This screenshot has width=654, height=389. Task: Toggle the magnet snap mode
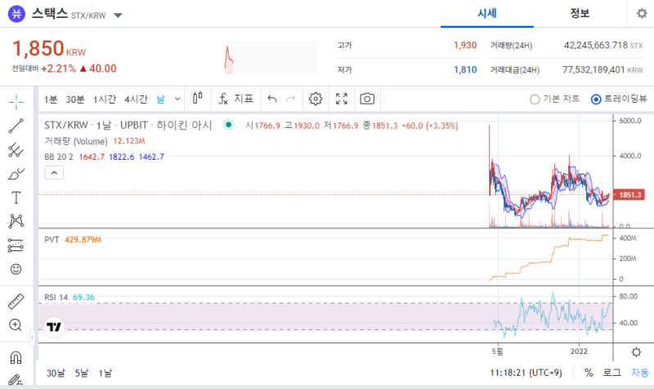[16, 357]
